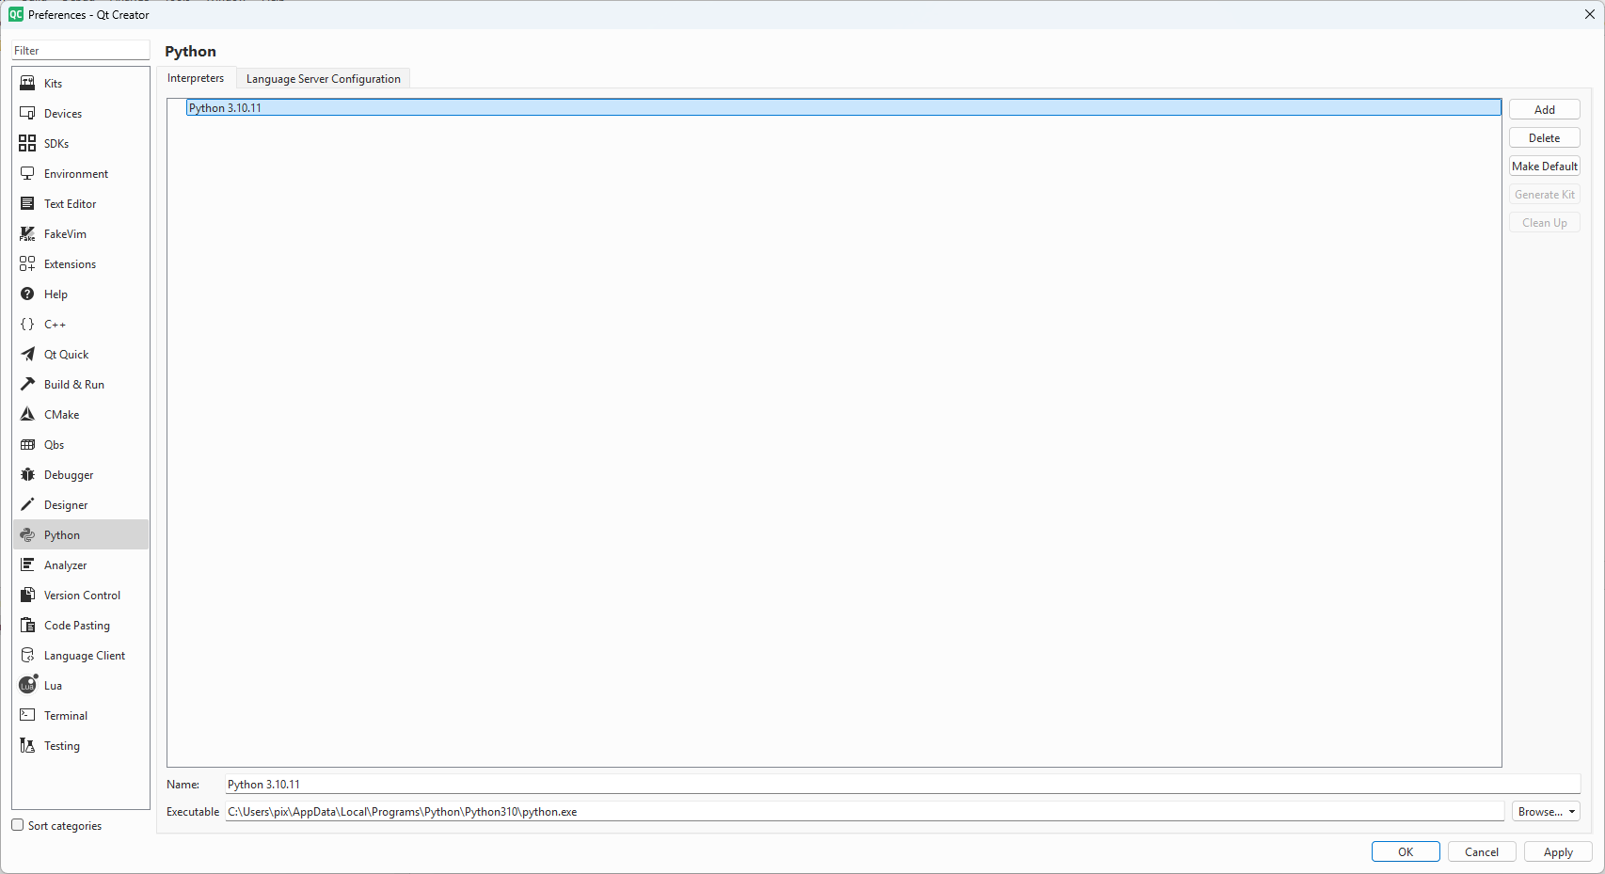This screenshot has height=874, width=1605.
Task: Switch to the Interpreters tab
Action: pos(196,78)
